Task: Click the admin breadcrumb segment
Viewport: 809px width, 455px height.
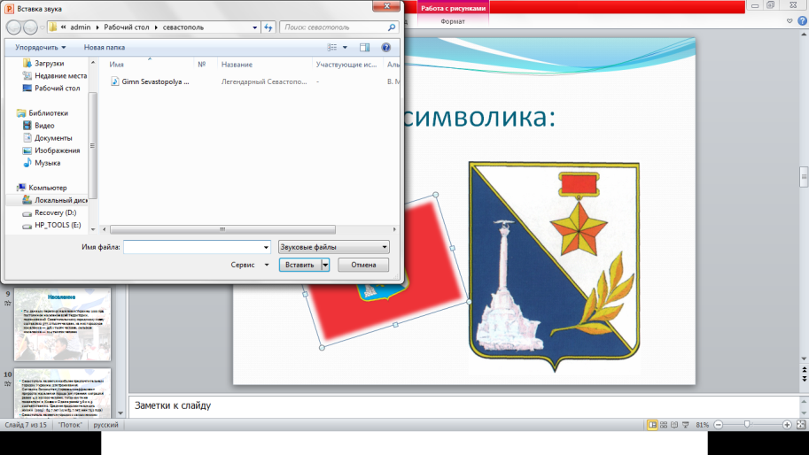Action: tap(80, 27)
